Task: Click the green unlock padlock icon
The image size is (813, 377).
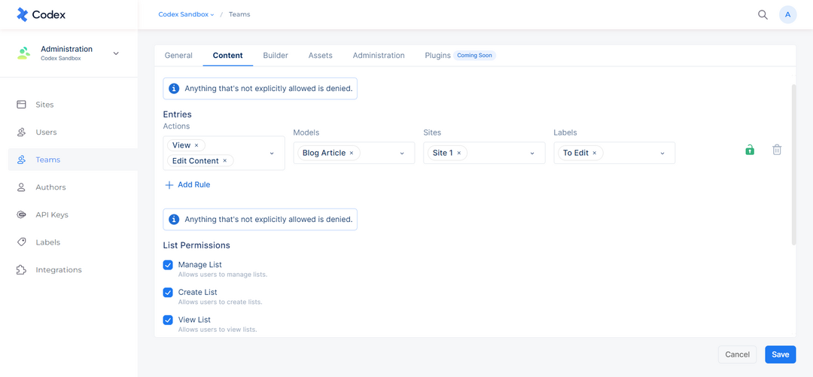Action: [750, 150]
